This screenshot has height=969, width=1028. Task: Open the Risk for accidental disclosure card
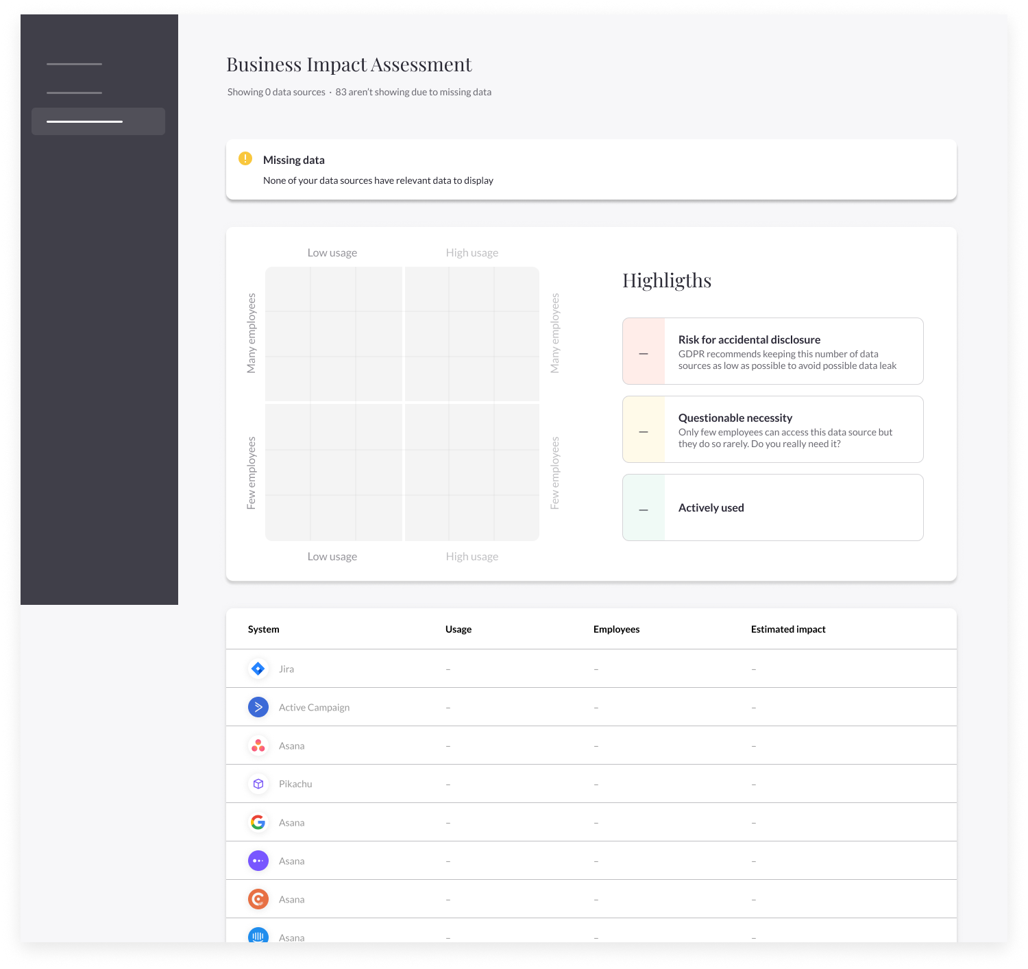pos(773,351)
